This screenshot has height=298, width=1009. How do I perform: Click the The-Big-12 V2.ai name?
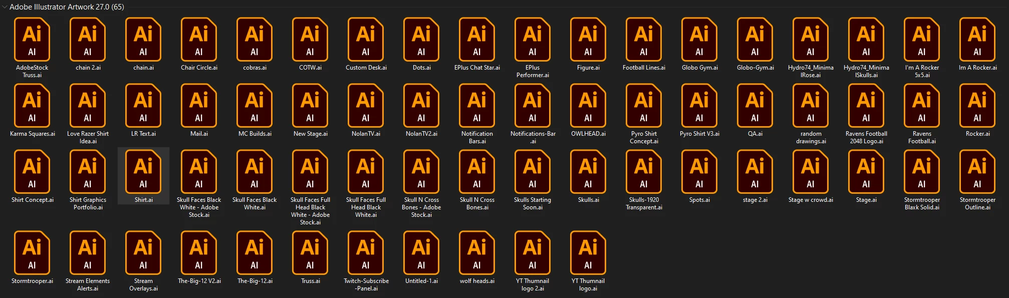point(199,281)
